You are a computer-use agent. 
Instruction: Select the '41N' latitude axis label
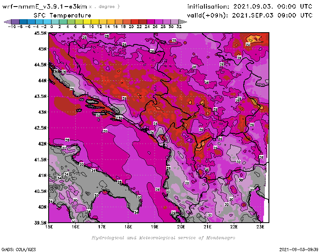42,175
